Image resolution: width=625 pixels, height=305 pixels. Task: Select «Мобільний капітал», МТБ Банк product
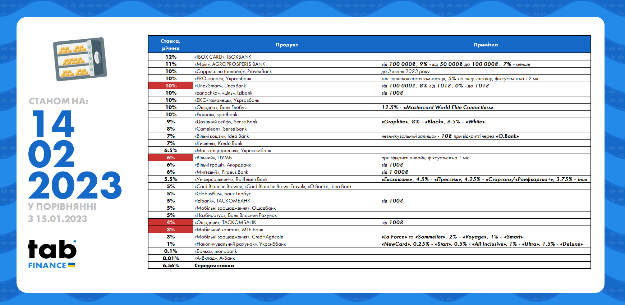coord(229,229)
